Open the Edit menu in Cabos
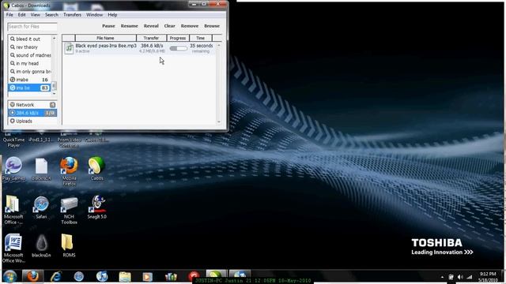This screenshot has height=284, width=506. (x=21, y=15)
